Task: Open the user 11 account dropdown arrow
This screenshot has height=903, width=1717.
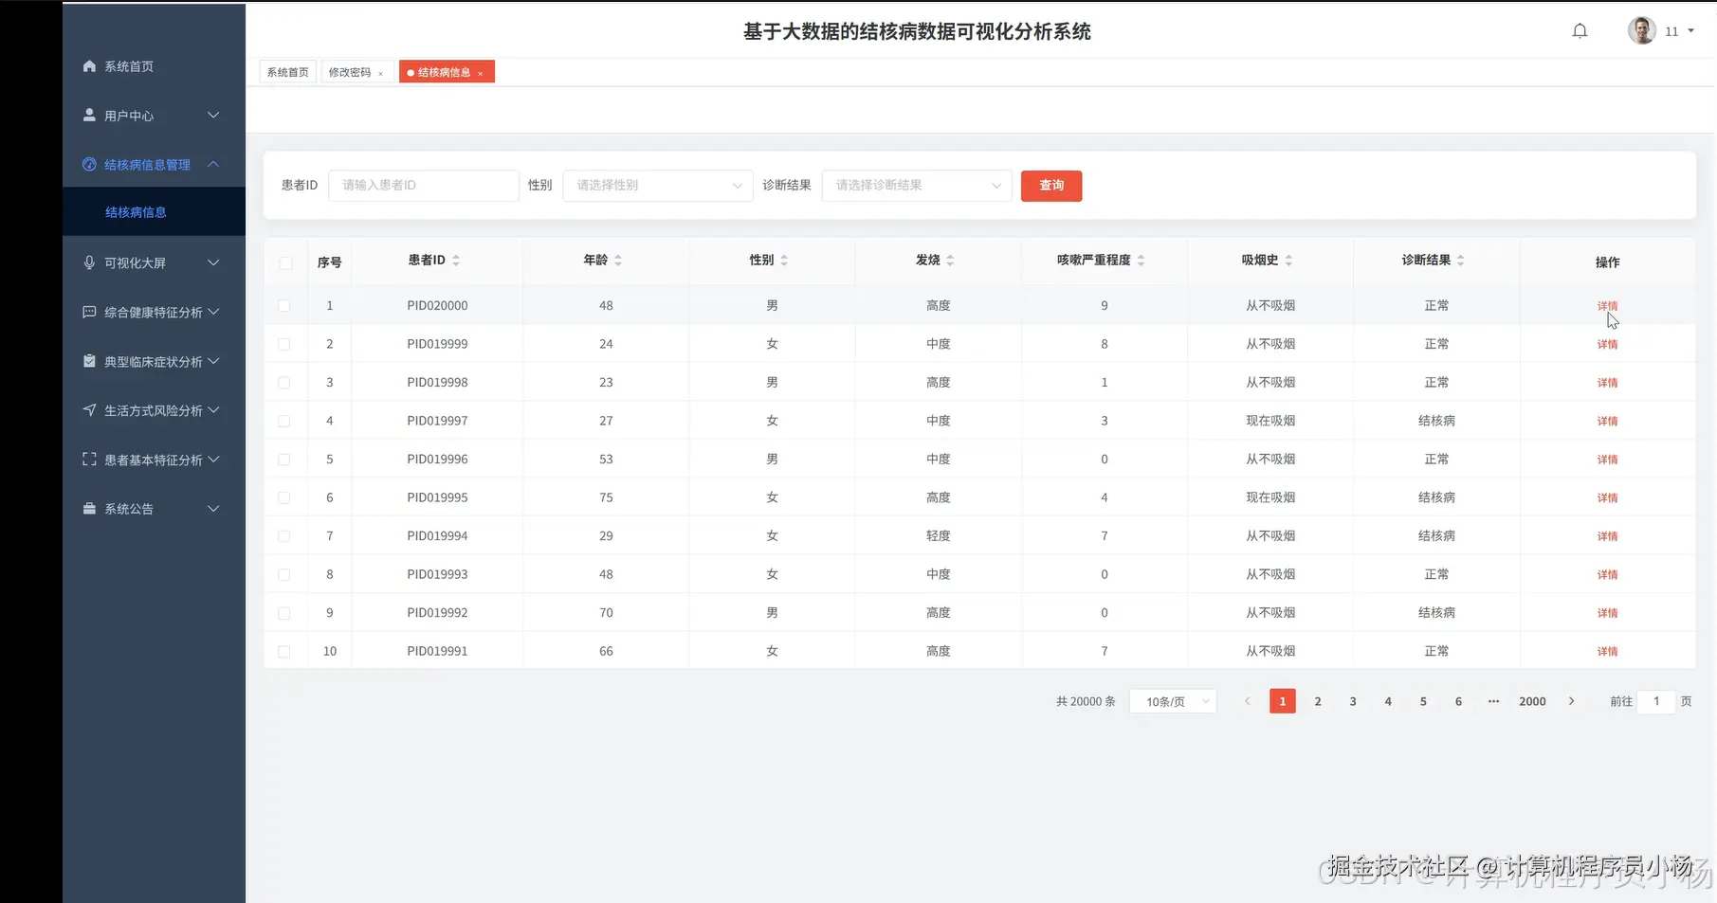Action: tap(1690, 31)
